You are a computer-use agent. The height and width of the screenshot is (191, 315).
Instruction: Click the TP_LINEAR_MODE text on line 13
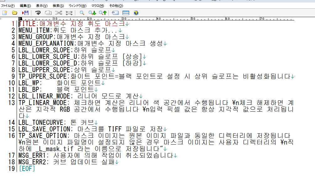pyautogui.click(x=43, y=103)
